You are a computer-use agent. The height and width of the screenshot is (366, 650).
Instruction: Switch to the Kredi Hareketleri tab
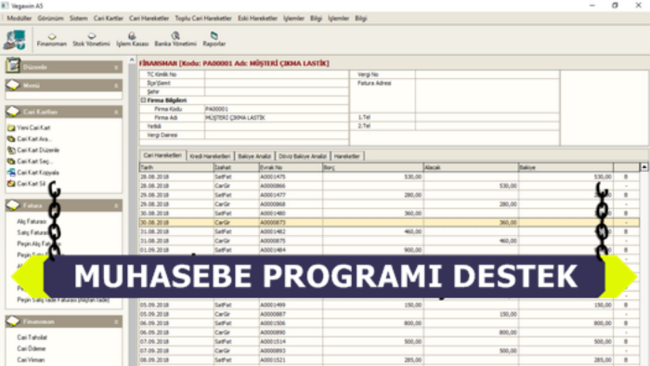[210, 156]
